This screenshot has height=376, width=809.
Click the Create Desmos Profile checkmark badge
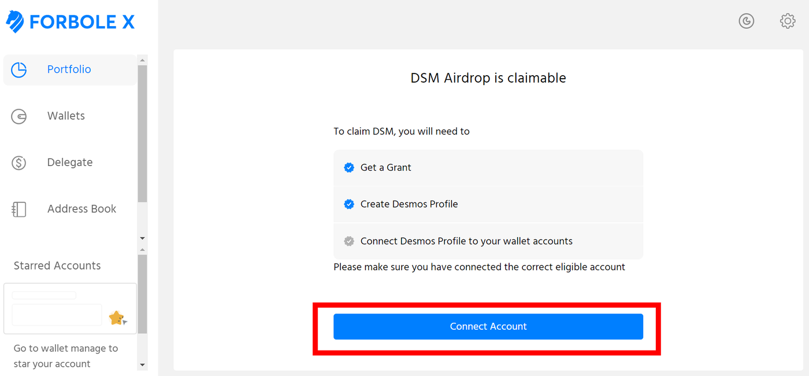(x=349, y=204)
